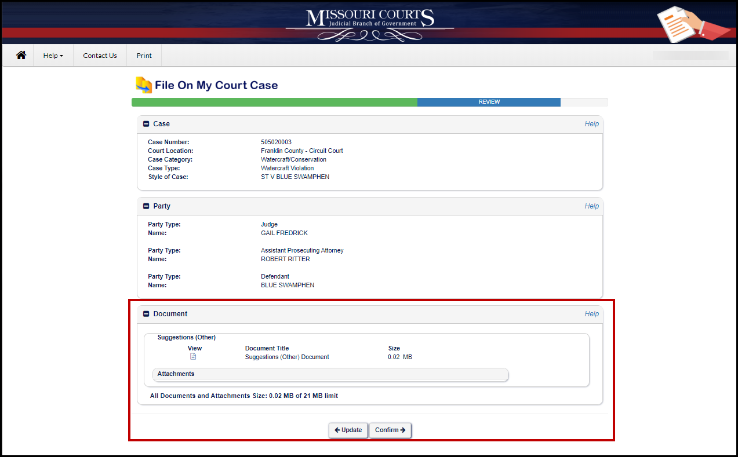Click the judge name GAIL FREDRICK
Image resolution: width=738 pixels, height=457 pixels.
pos(284,233)
